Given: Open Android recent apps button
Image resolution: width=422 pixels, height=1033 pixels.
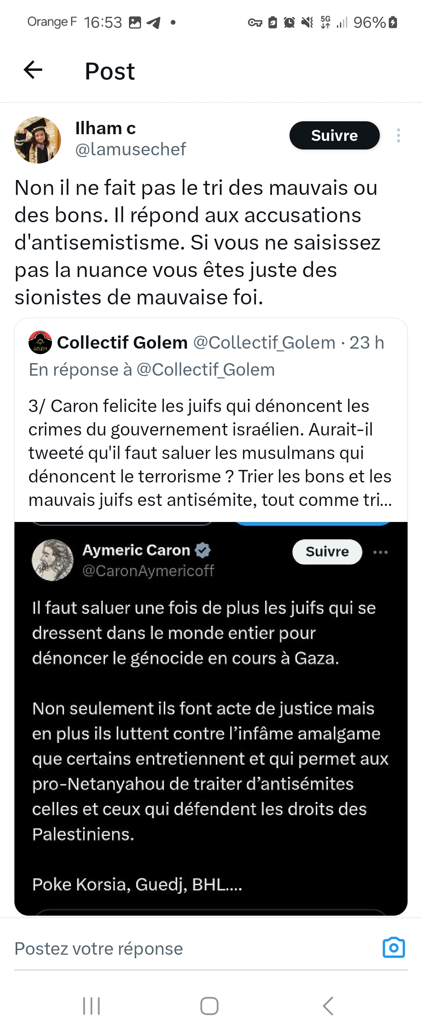Looking at the screenshot, I should point(91,1006).
